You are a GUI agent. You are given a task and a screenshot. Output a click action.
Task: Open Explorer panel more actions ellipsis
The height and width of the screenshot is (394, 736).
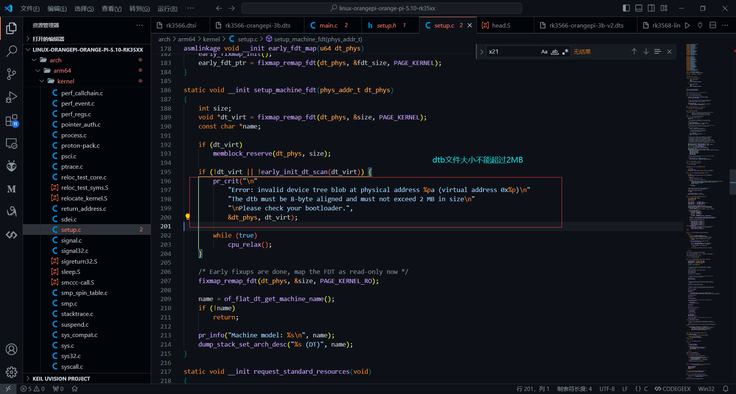(140, 25)
